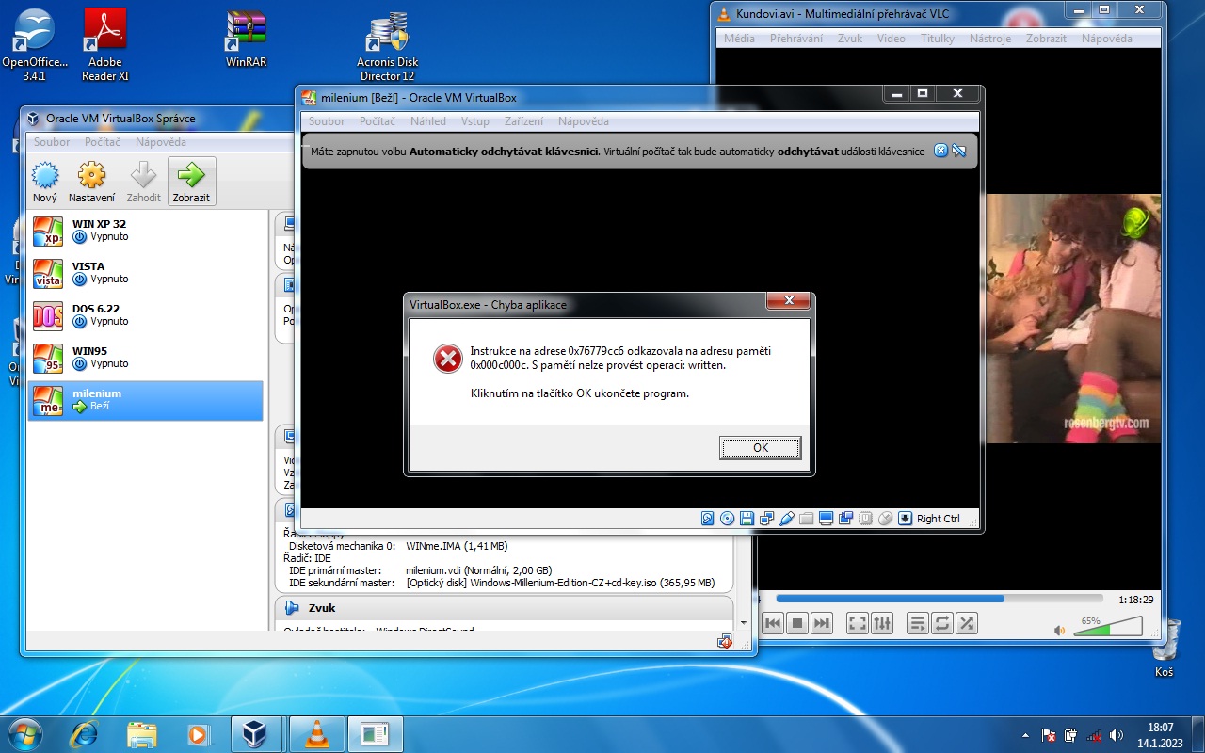This screenshot has width=1205, height=753.
Task: Open Titulky menu in VLC
Action: tap(938, 39)
